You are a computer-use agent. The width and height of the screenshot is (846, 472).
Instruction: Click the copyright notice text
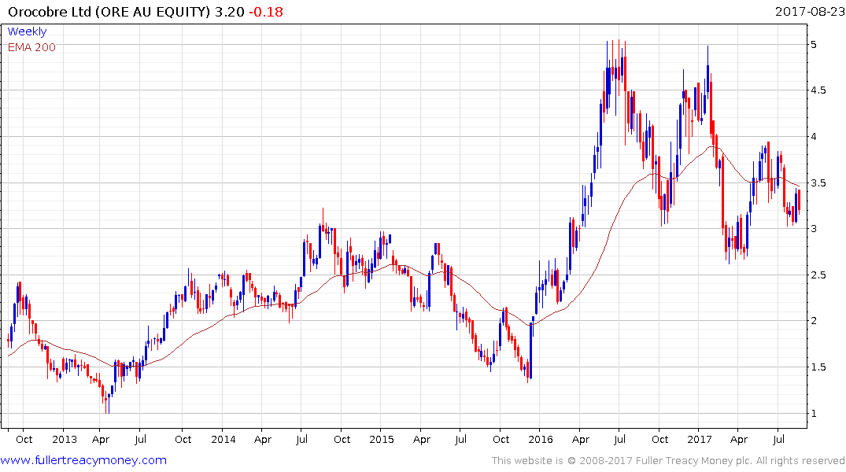668,461
